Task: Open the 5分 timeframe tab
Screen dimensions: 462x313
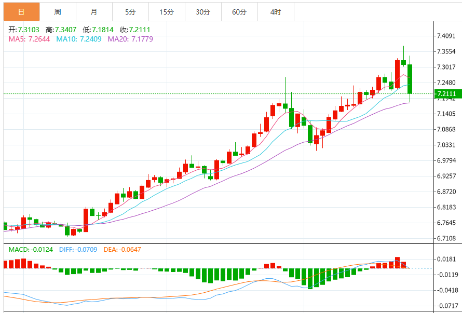Action: [x=130, y=12]
